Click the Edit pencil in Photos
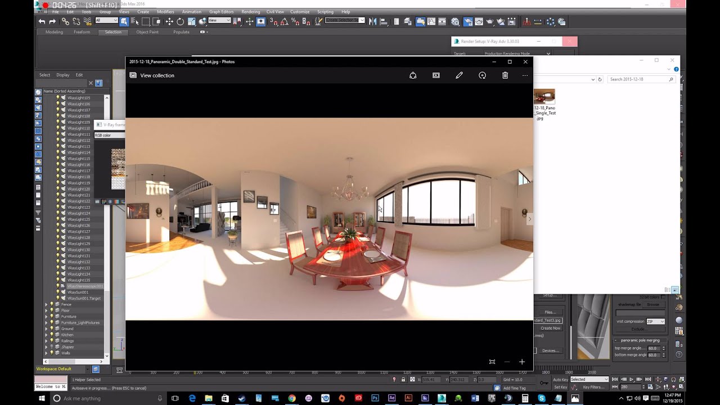 [x=459, y=75]
